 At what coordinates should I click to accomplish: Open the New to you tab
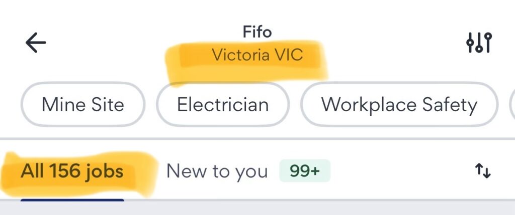coord(217,172)
